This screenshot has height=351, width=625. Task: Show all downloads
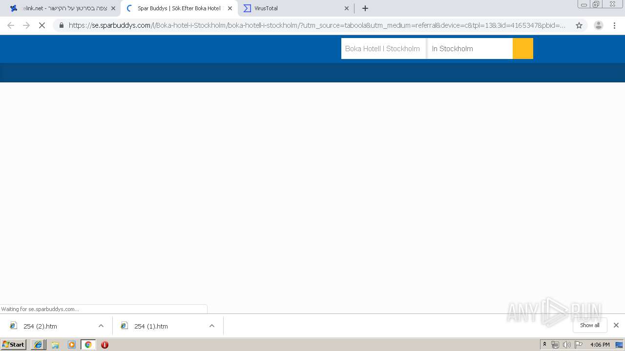(590, 325)
